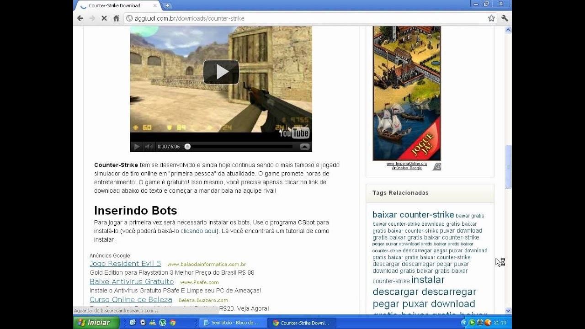Open the Windows Iniciar start menu
This screenshot has width=585, height=329.
[x=96, y=323]
